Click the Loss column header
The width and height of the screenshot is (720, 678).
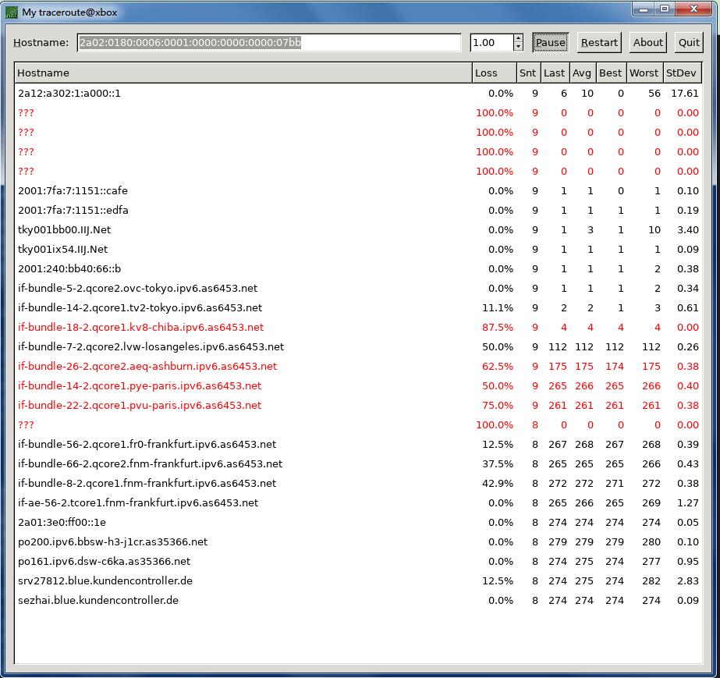click(495, 73)
